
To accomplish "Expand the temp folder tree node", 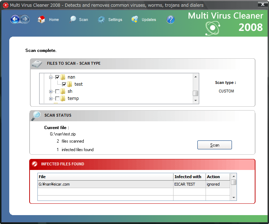I will click(x=51, y=98).
